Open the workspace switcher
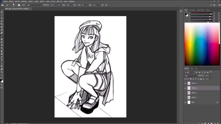Image resolution: width=221 pixels, height=124 pixels. coord(215,5)
